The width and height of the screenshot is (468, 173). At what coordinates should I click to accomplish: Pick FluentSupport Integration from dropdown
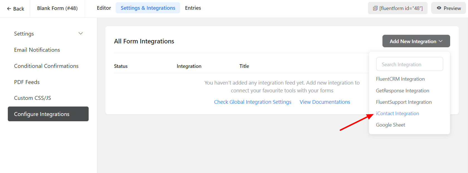click(x=404, y=102)
